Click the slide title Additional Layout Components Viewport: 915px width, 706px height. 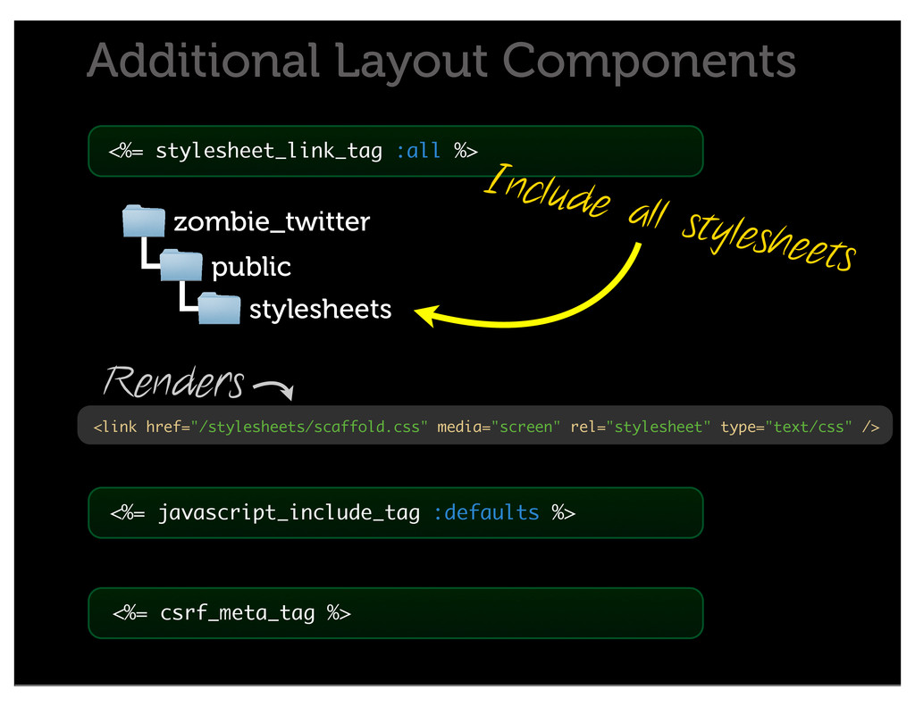(441, 62)
